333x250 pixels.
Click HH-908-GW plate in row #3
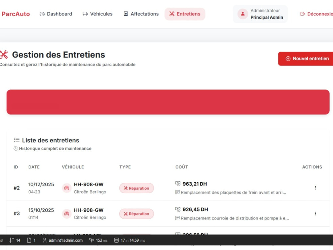tap(89, 210)
